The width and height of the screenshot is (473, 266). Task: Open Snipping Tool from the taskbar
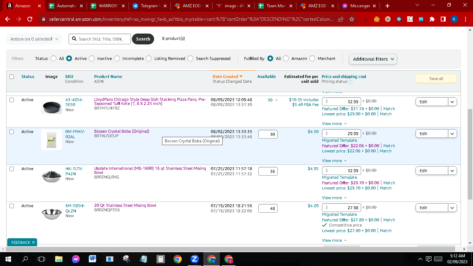coord(127,259)
